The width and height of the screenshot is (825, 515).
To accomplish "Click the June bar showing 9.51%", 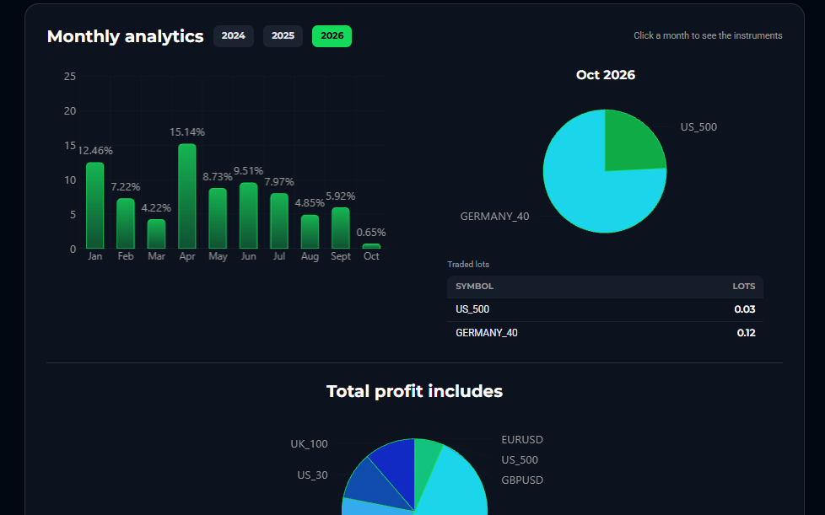I will point(248,216).
